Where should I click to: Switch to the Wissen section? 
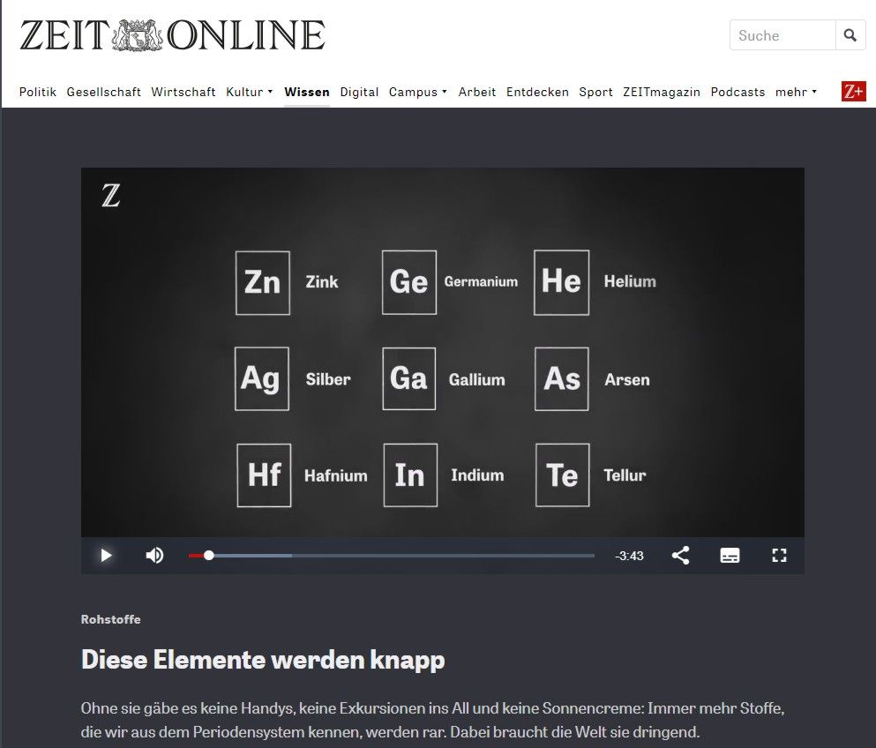click(x=307, y=91)
